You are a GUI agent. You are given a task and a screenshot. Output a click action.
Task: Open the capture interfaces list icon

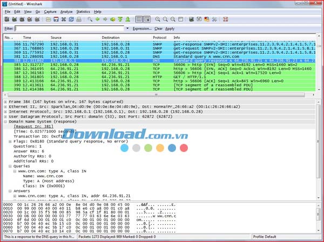click(7, 19)
